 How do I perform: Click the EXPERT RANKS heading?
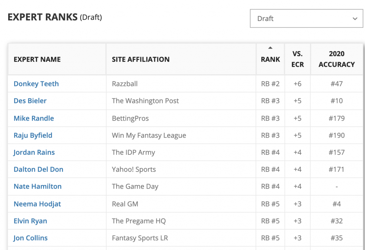click(42, 17)
